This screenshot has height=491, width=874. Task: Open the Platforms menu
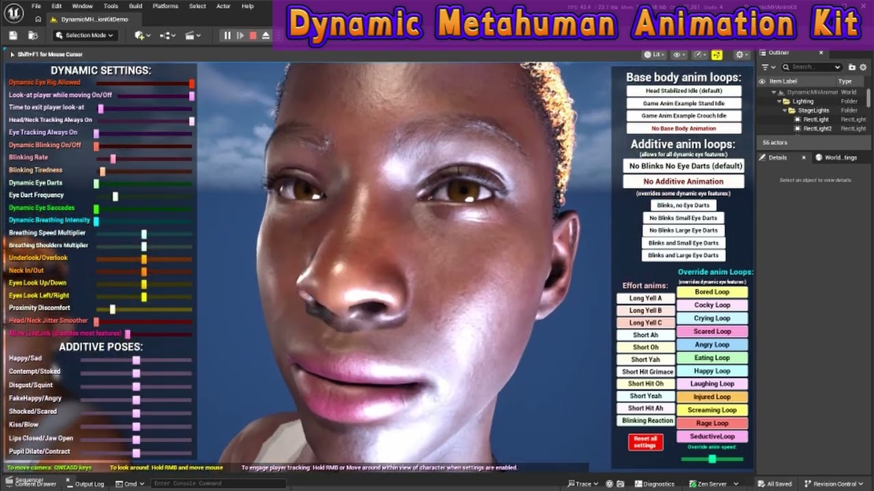(x=165, y=6)
